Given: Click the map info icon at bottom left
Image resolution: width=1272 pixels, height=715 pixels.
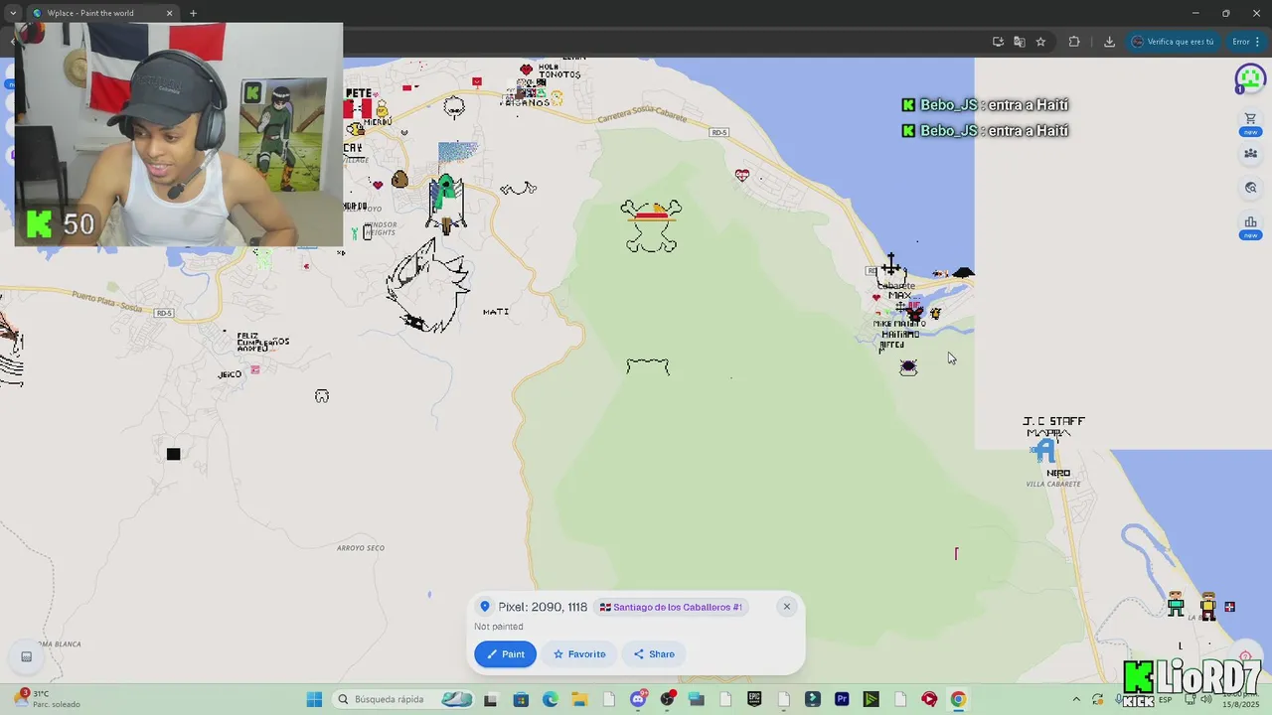Looking at the screenshot, I should pyautogui.click(x=27, y=656).
